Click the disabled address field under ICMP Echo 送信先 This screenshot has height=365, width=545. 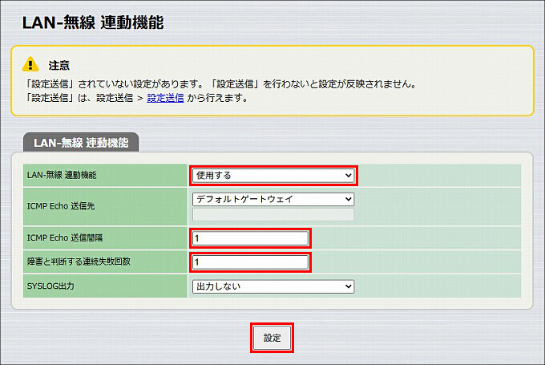click(273, 215)
